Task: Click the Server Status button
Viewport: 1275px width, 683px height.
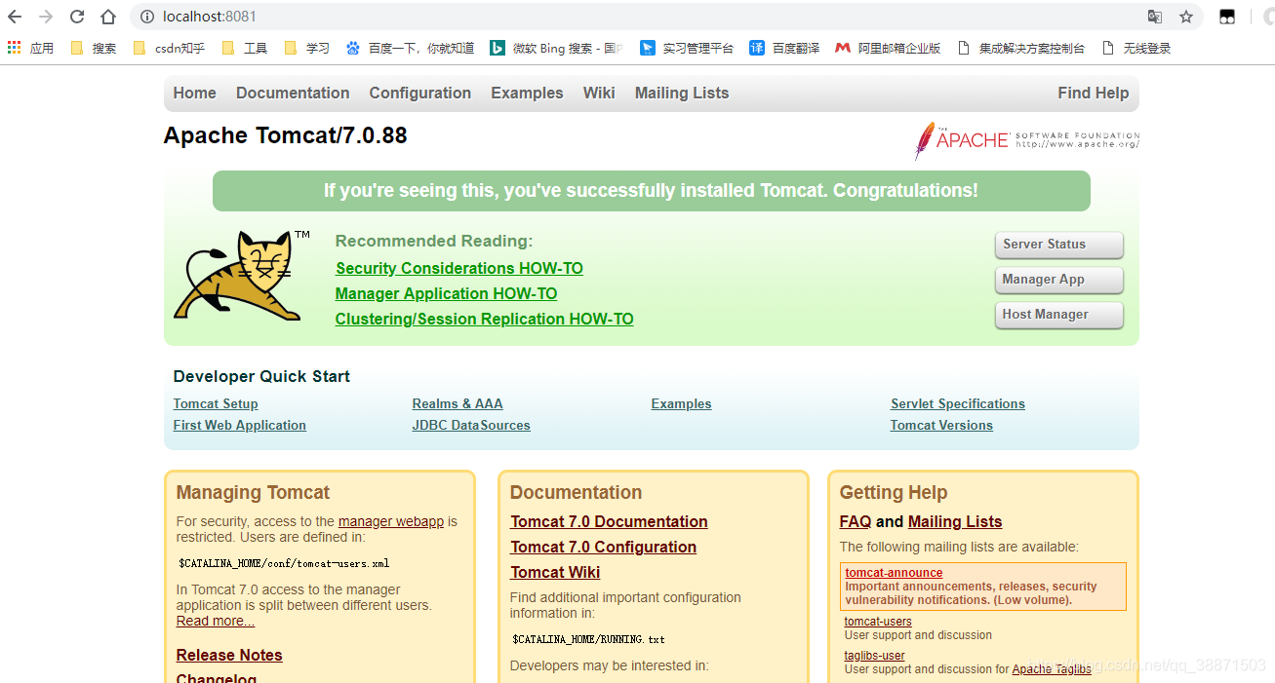Action: (x=1058, y=245)
